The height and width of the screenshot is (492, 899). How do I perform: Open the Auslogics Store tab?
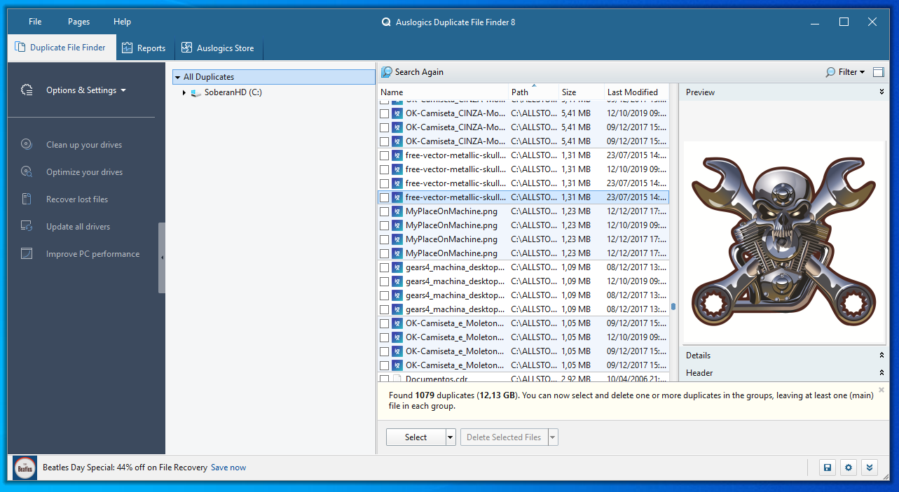click(218, 48)
